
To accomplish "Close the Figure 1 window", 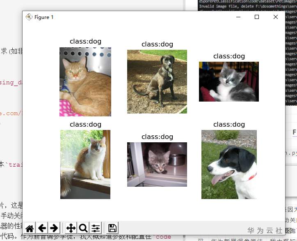I will point(276,17).
